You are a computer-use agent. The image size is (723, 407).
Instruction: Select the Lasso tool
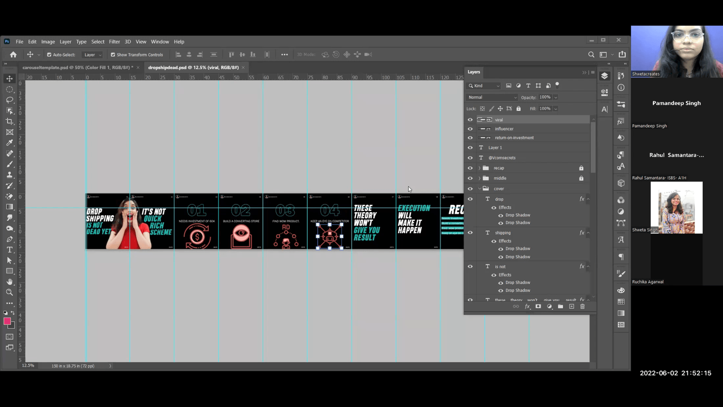click(10, 100)
